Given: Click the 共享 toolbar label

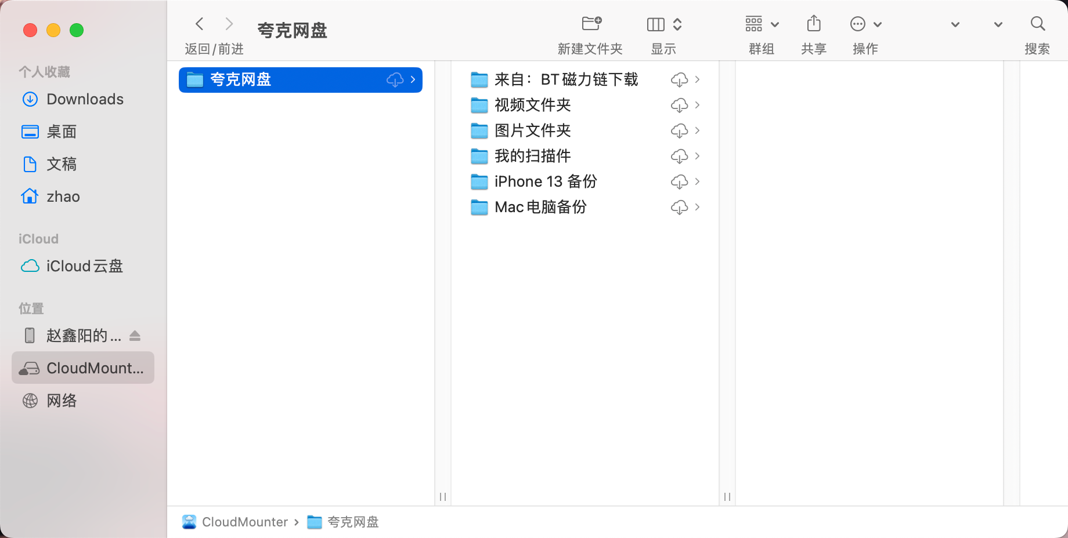Looking at the screenshot, I should coord(814,49).
